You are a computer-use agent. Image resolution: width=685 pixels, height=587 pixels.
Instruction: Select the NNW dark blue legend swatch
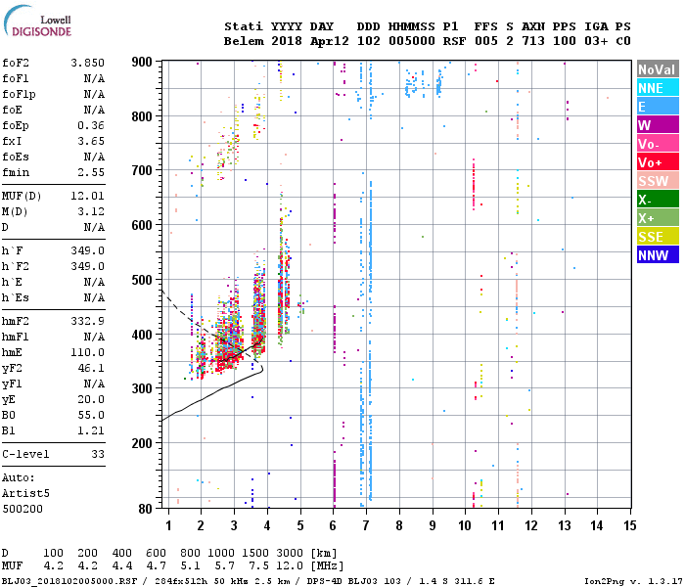658,255
